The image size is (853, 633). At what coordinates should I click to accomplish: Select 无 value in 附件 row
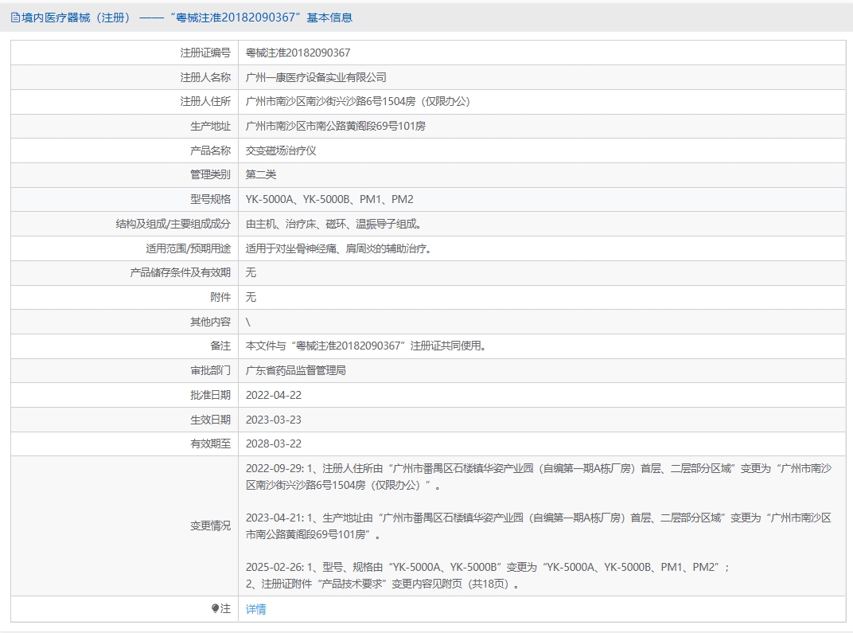tap(251, 297)
